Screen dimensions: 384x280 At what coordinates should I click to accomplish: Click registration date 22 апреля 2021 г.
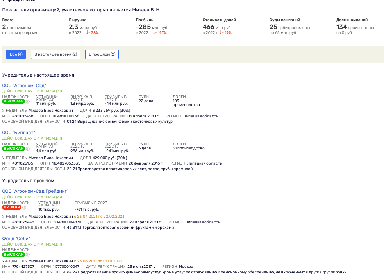145,222
